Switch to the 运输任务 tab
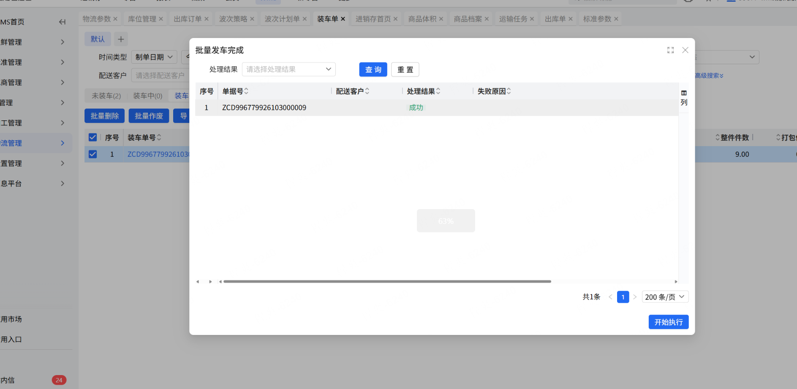This screenshot has height=389, width=797. (513, 19)
